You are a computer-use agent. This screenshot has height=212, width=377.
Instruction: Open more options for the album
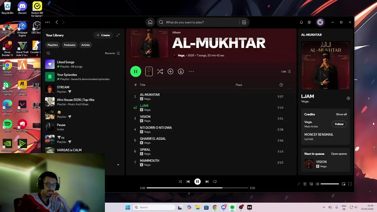[191, 71]
